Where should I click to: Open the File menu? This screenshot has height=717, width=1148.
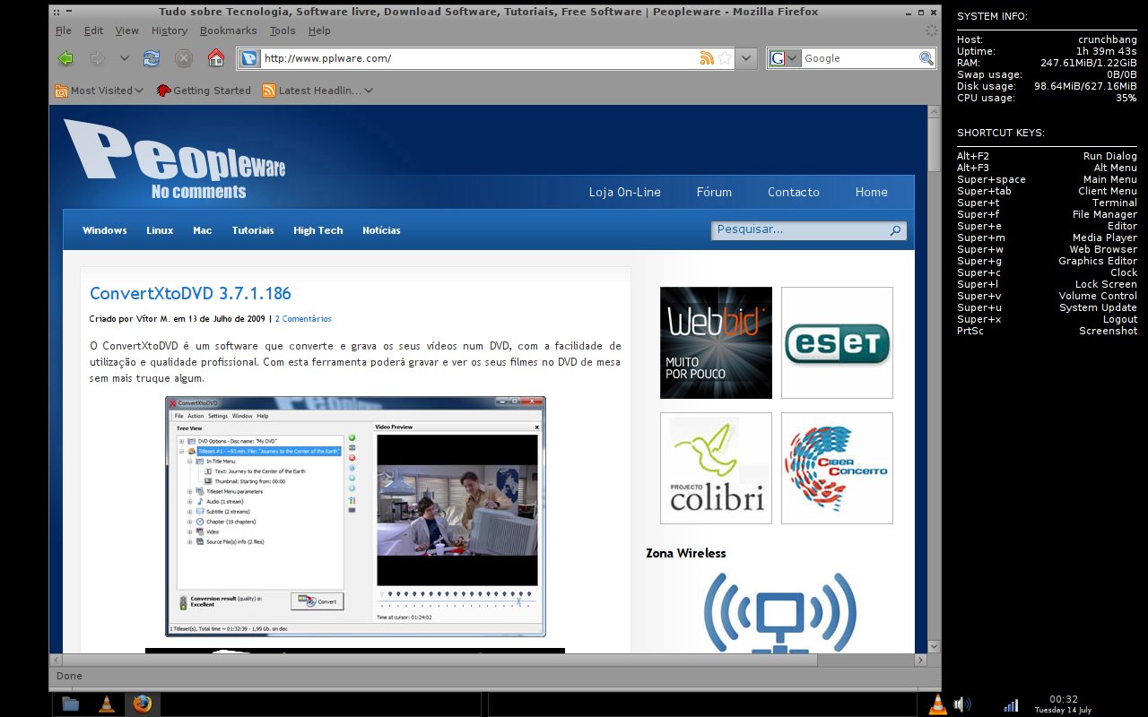(64, 30)
